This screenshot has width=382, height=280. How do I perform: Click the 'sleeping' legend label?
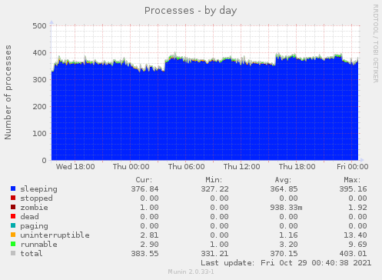click(38, 189)
